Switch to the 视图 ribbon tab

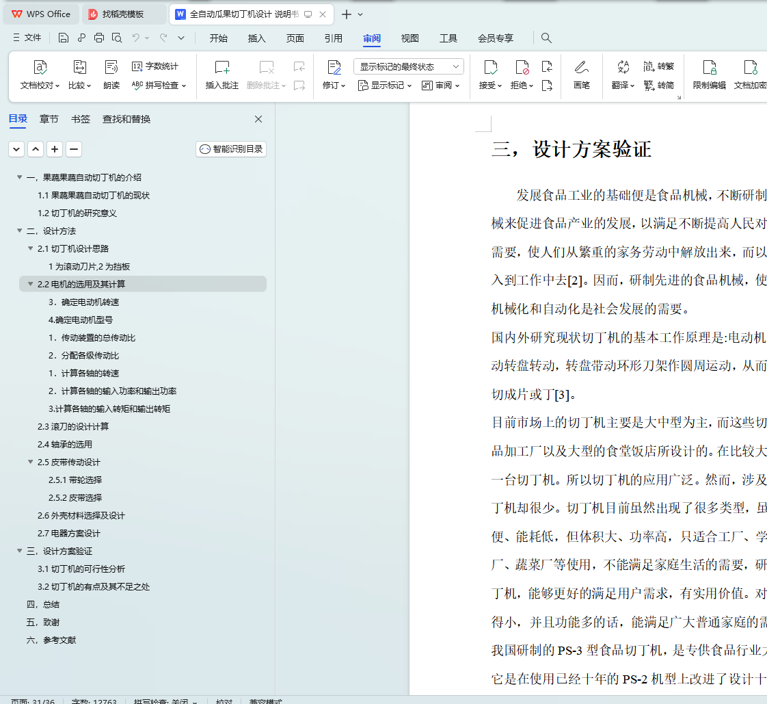(409, 38)
